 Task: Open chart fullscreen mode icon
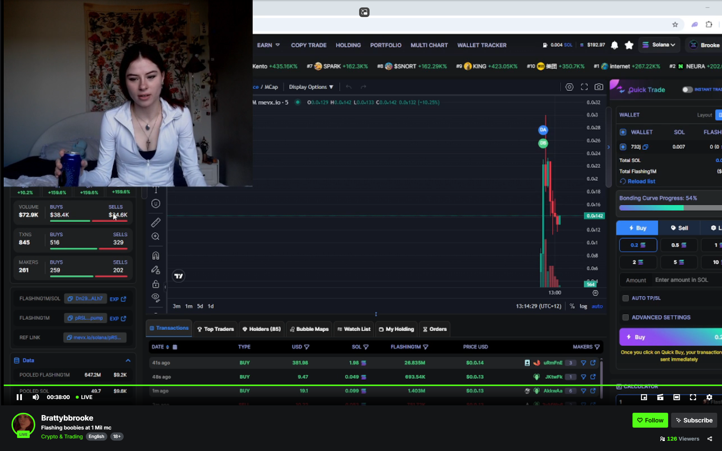pyautogui.click(x=584, y=87)
